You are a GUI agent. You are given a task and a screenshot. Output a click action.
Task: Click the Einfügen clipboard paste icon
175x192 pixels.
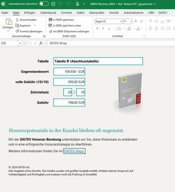coord(8,22)
